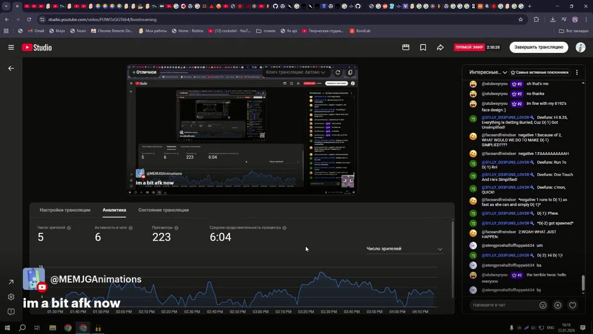Click the live chat scrollbar
Viewport: 593px width, 334px height.
[x=583, y=282]
